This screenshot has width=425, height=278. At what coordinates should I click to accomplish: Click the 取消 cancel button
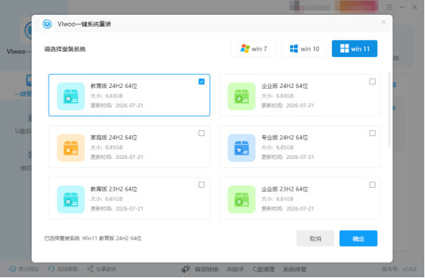pos(315,238)
